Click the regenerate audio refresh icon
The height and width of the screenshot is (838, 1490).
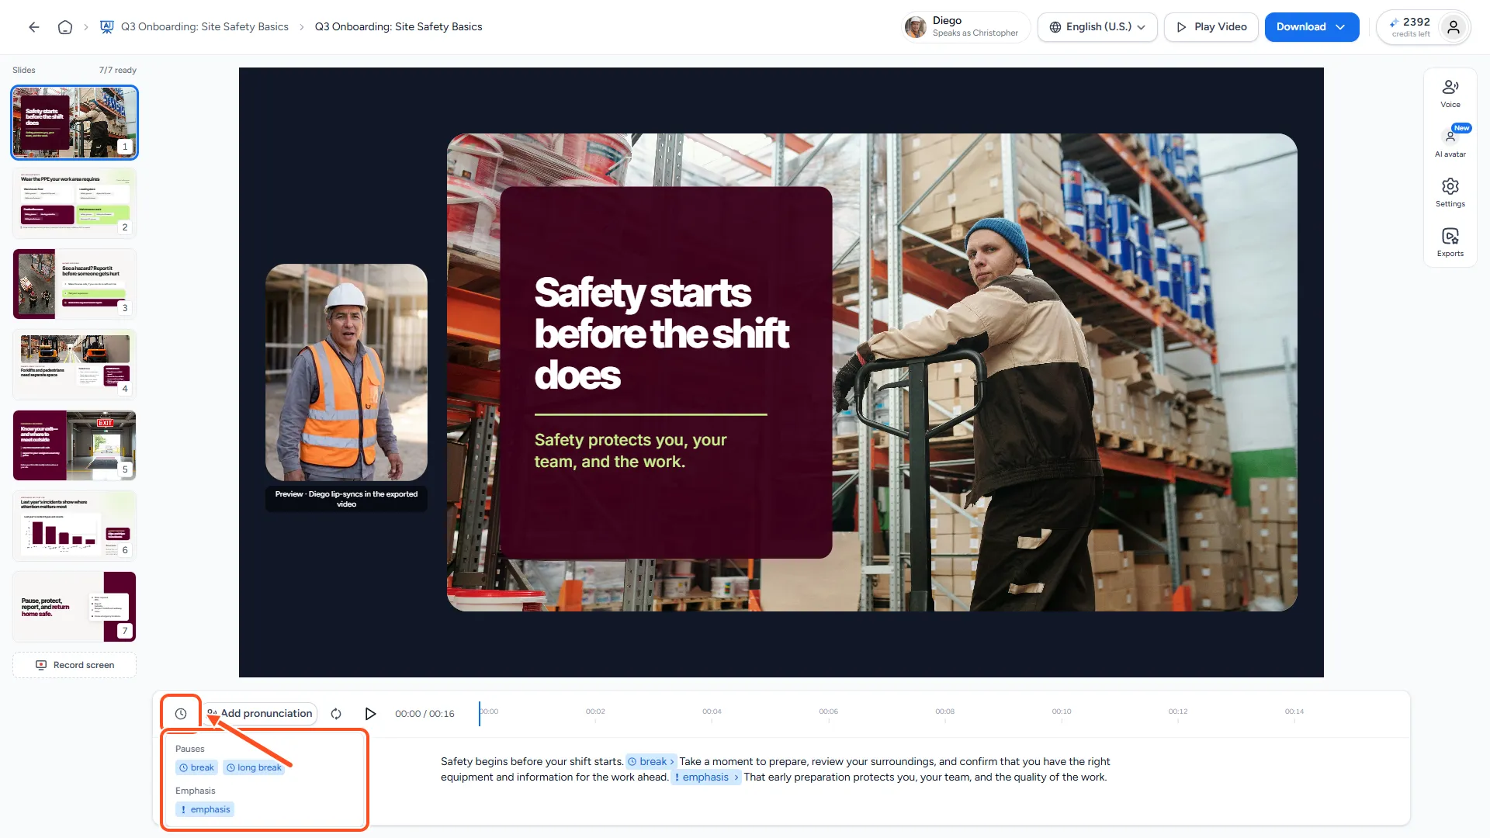336,714
